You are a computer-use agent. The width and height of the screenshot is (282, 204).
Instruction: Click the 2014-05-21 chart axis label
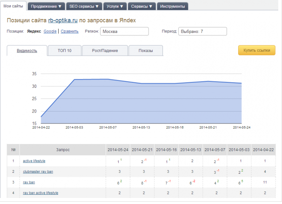[x=208, y=127]
